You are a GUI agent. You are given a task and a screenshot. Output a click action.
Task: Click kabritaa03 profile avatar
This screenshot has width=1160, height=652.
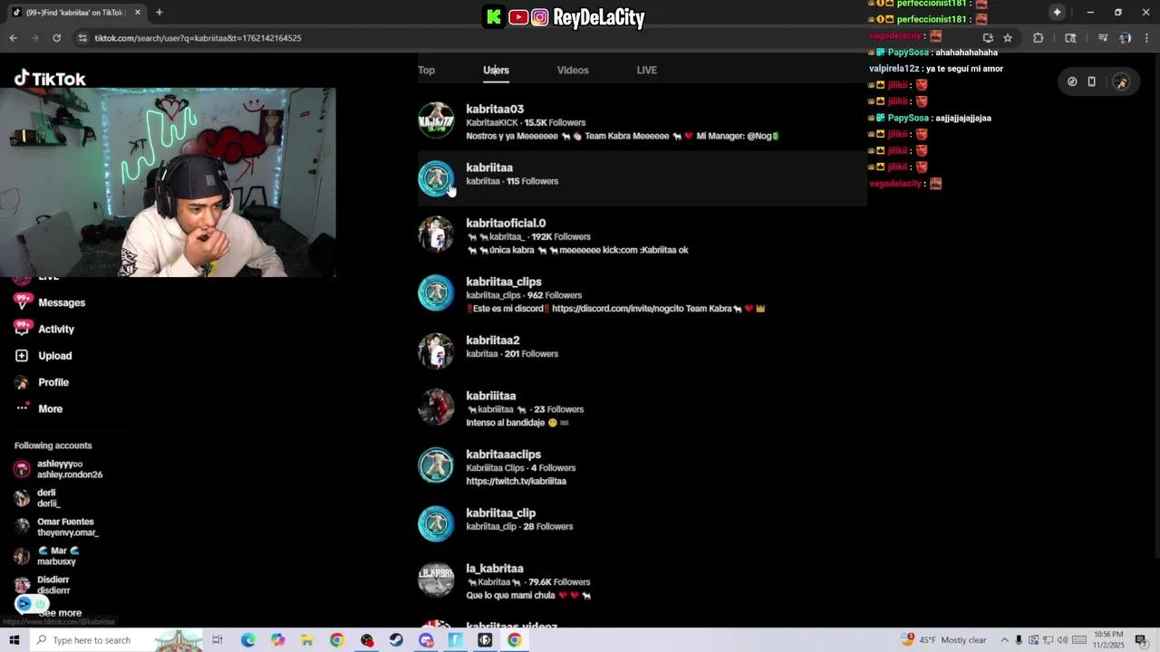pos(436,120)
